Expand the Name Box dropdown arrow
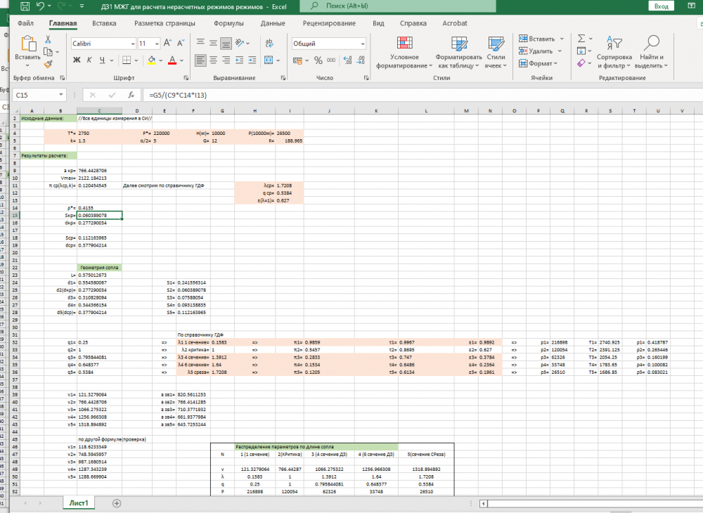This screenshot has width=703, height=513. tap(63, 95)
